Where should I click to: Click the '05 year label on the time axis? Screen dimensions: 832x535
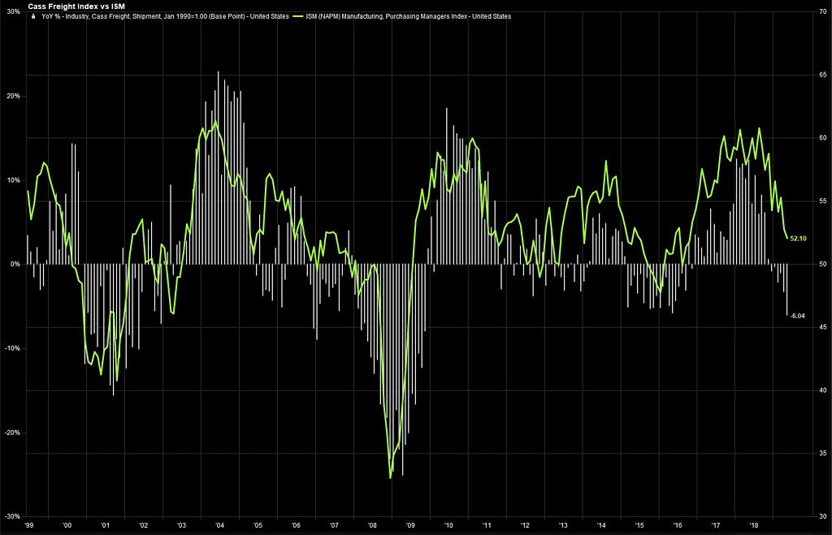258,525
